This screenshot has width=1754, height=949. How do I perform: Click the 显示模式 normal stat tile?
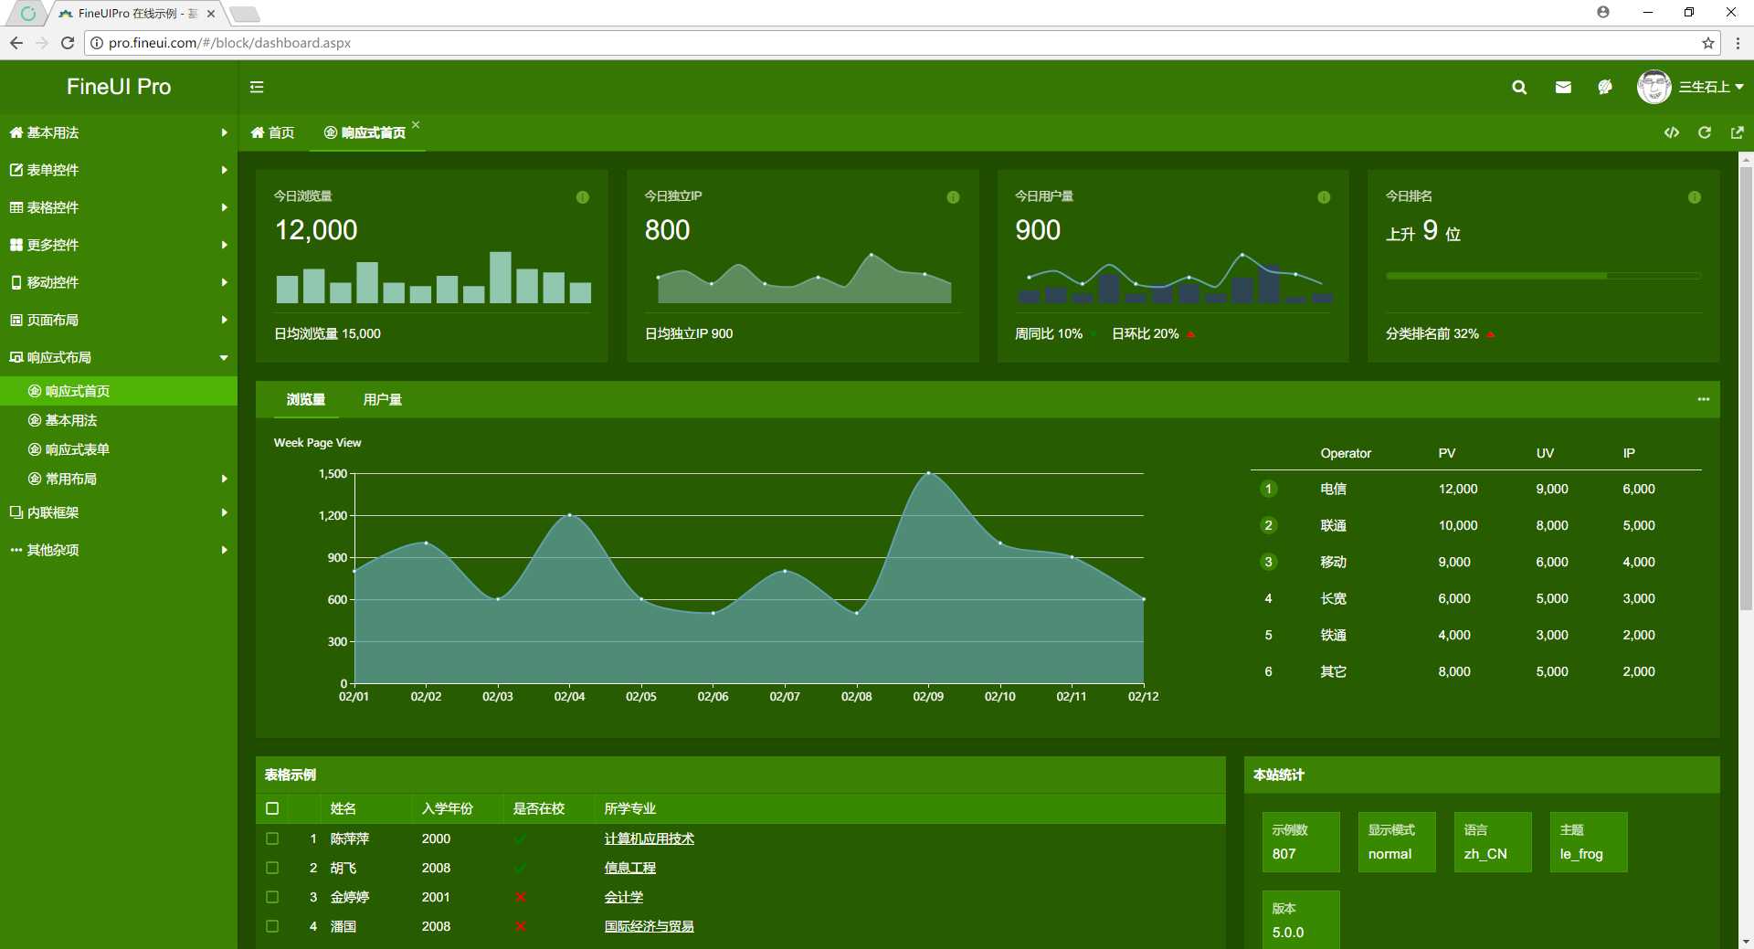pyautogui.click(x=1397, y=842)
